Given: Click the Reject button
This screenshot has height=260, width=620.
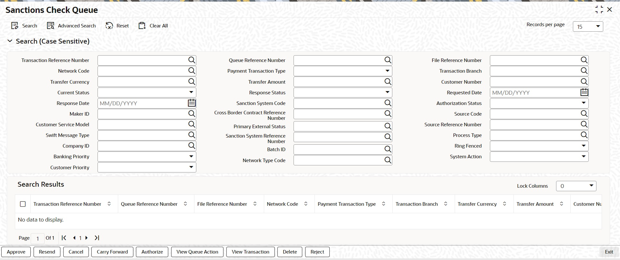Looking at the screenshot, I should pyautogui.click(x=317, y=252).
